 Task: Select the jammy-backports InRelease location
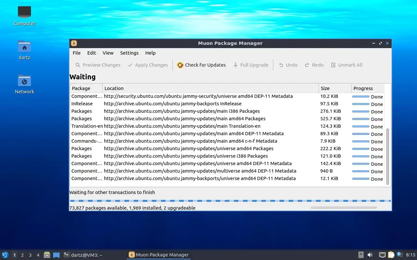[173, 104]
